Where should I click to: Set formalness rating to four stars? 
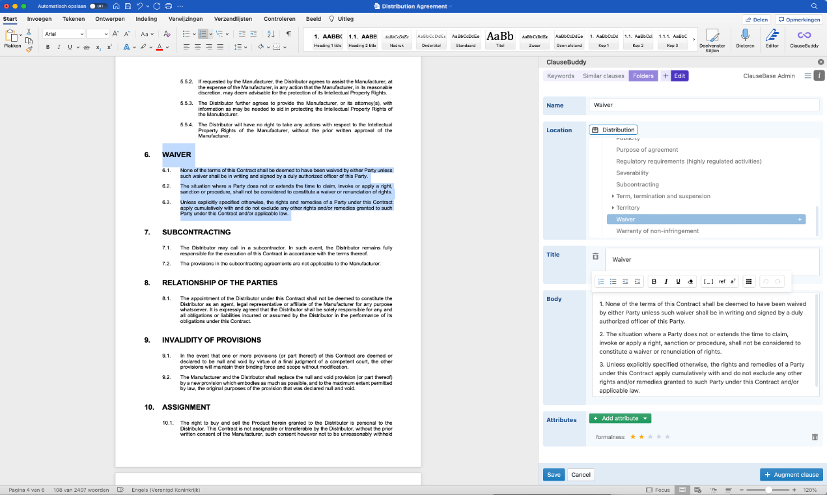point(658,437)
